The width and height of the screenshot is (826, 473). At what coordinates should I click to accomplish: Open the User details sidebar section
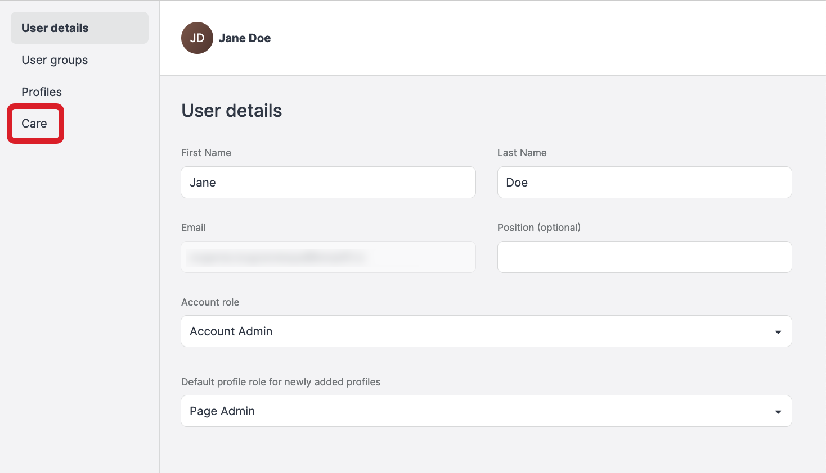point(55,28)
